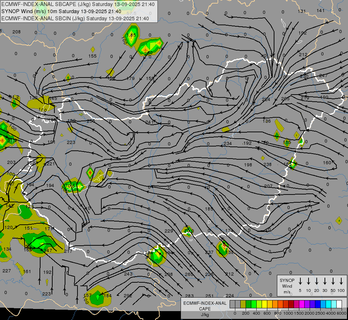Click the map value 141
This screenshot has height=320, width=348.
[x=321, y=11]
